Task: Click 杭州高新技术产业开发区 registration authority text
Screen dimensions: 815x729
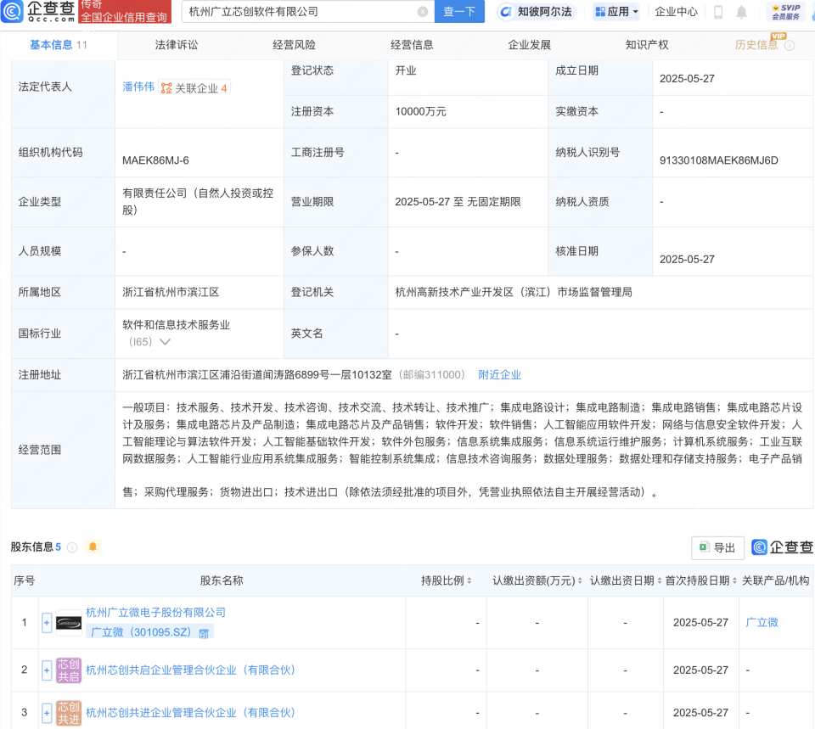Action: tap(514, 292)
